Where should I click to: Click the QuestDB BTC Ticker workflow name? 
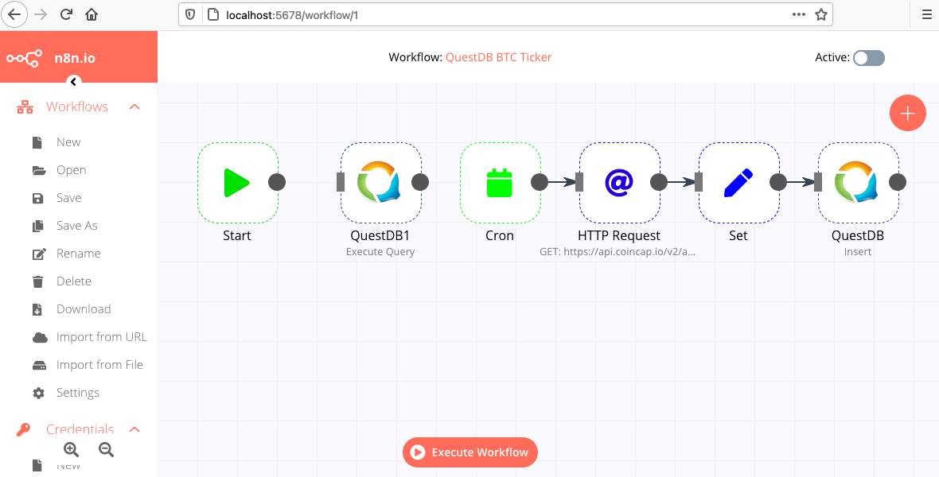[x=498, y=57]
